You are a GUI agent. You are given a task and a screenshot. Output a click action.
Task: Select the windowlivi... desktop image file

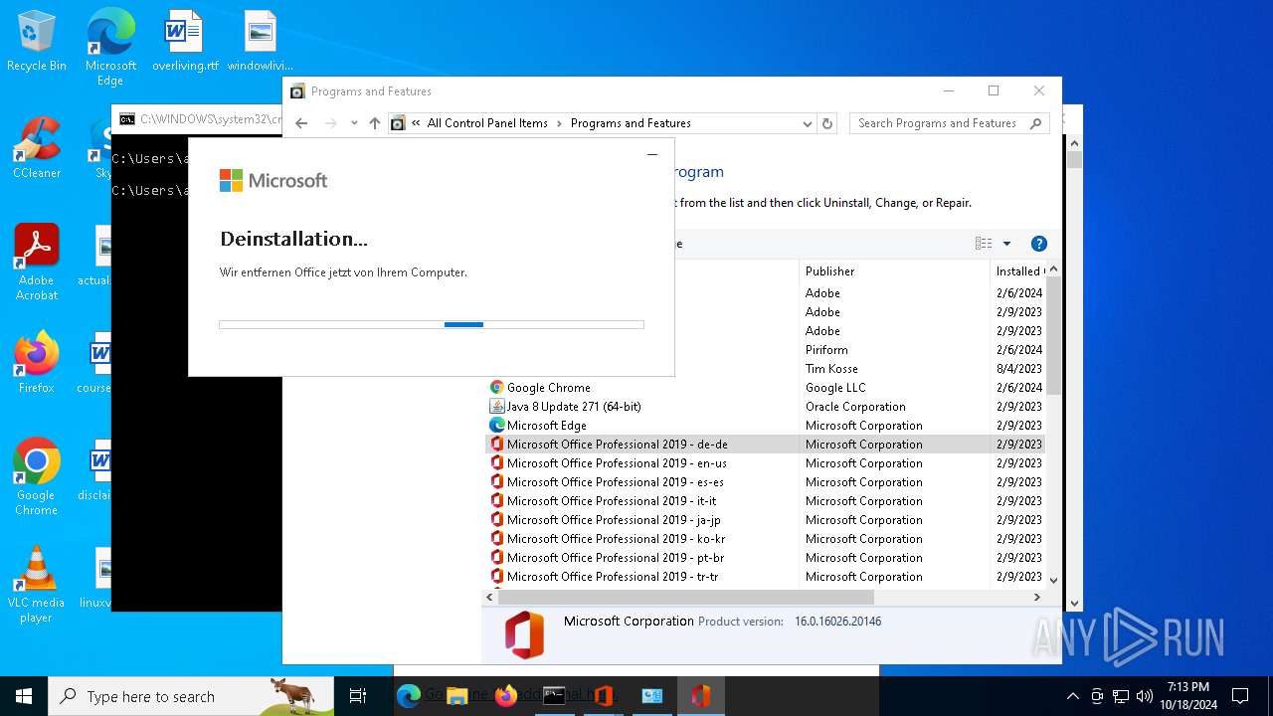pyautogui.click(x=260, y=41)
